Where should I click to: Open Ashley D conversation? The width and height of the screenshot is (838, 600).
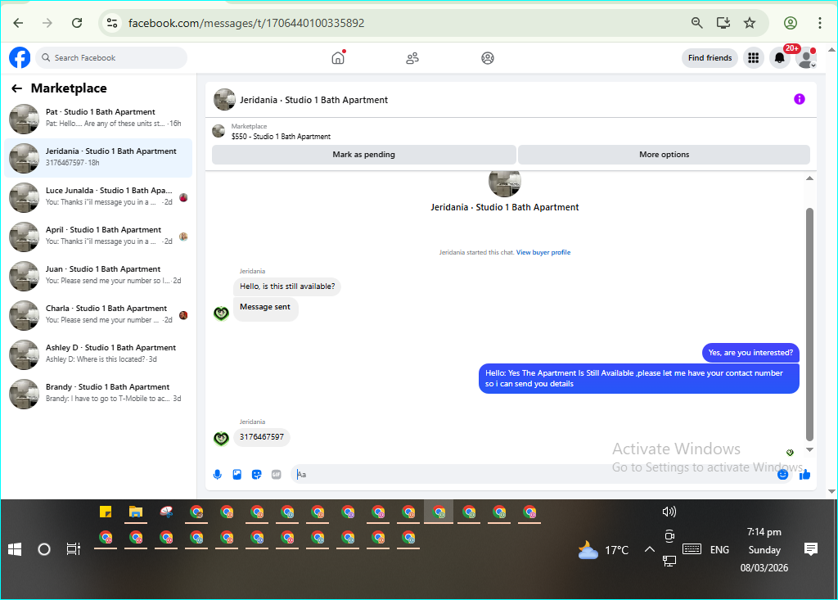pyautogui.click(x=98, y=354)
